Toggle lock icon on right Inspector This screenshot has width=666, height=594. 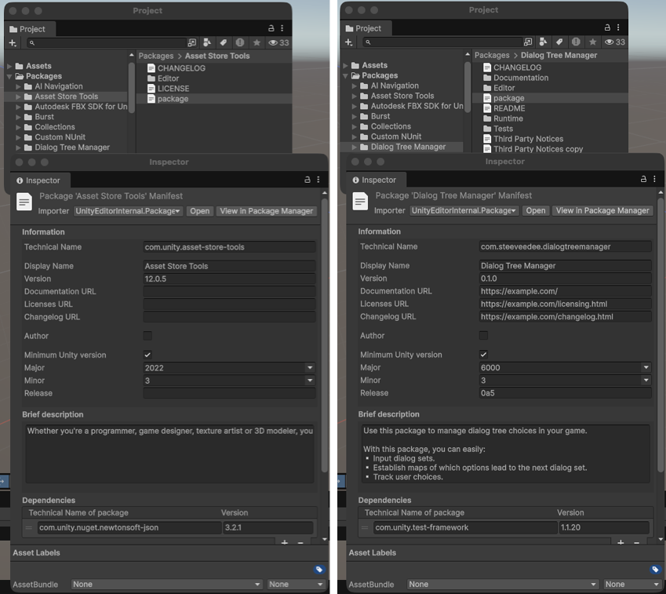coord(643,180)
